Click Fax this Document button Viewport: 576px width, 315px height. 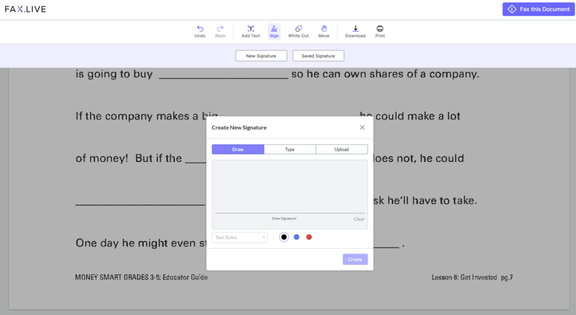[x=538, y=9]
